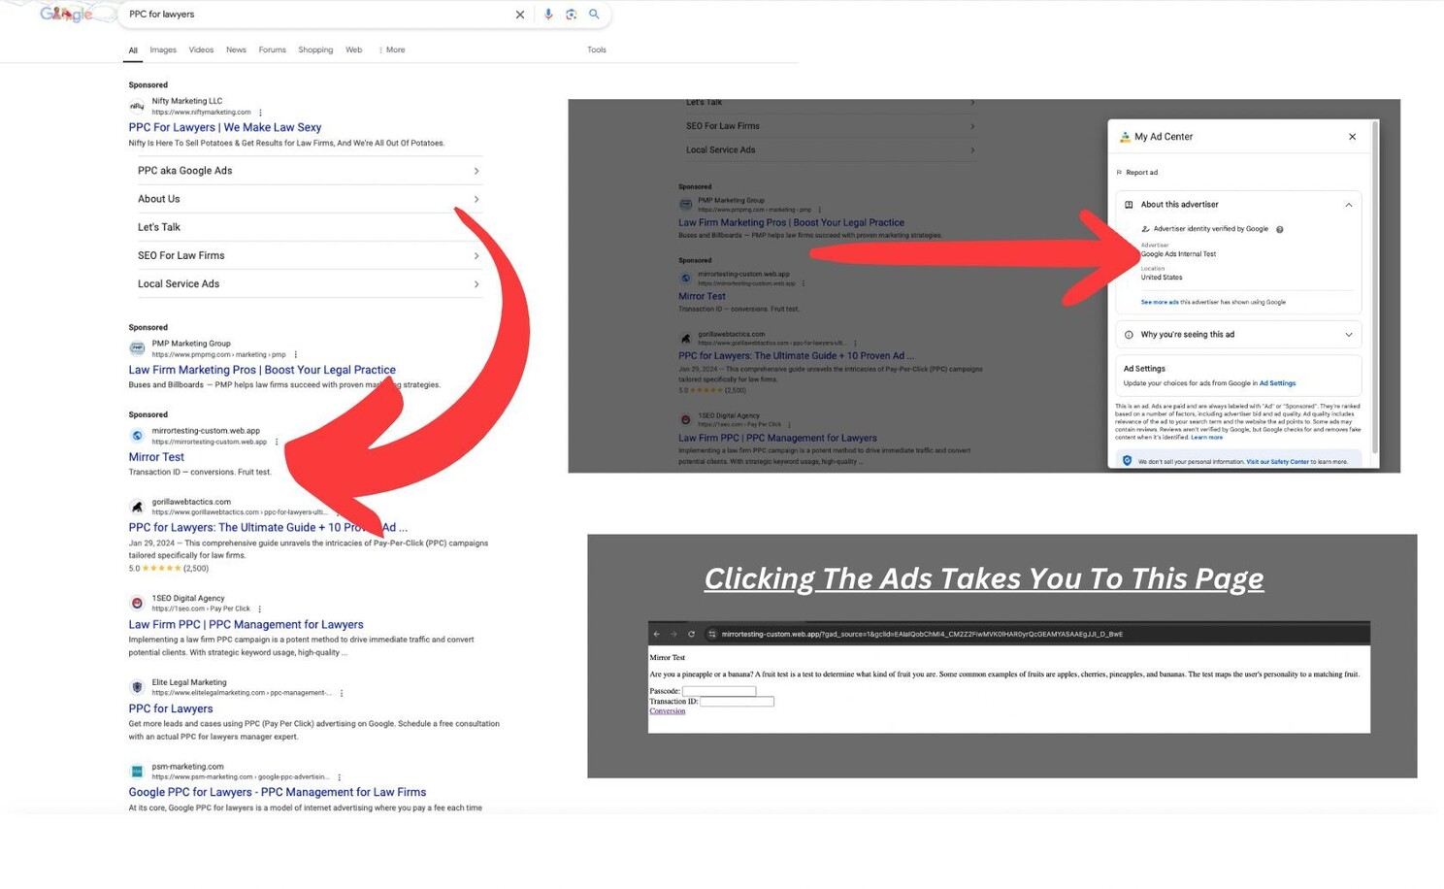This screenshot has width=1444, height=889.
Task: Expand the PPC aka Google Ads sitelink
Action: click(476, 171)
